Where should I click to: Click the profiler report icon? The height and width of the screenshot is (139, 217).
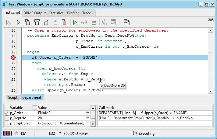click(x=113, y=22)
